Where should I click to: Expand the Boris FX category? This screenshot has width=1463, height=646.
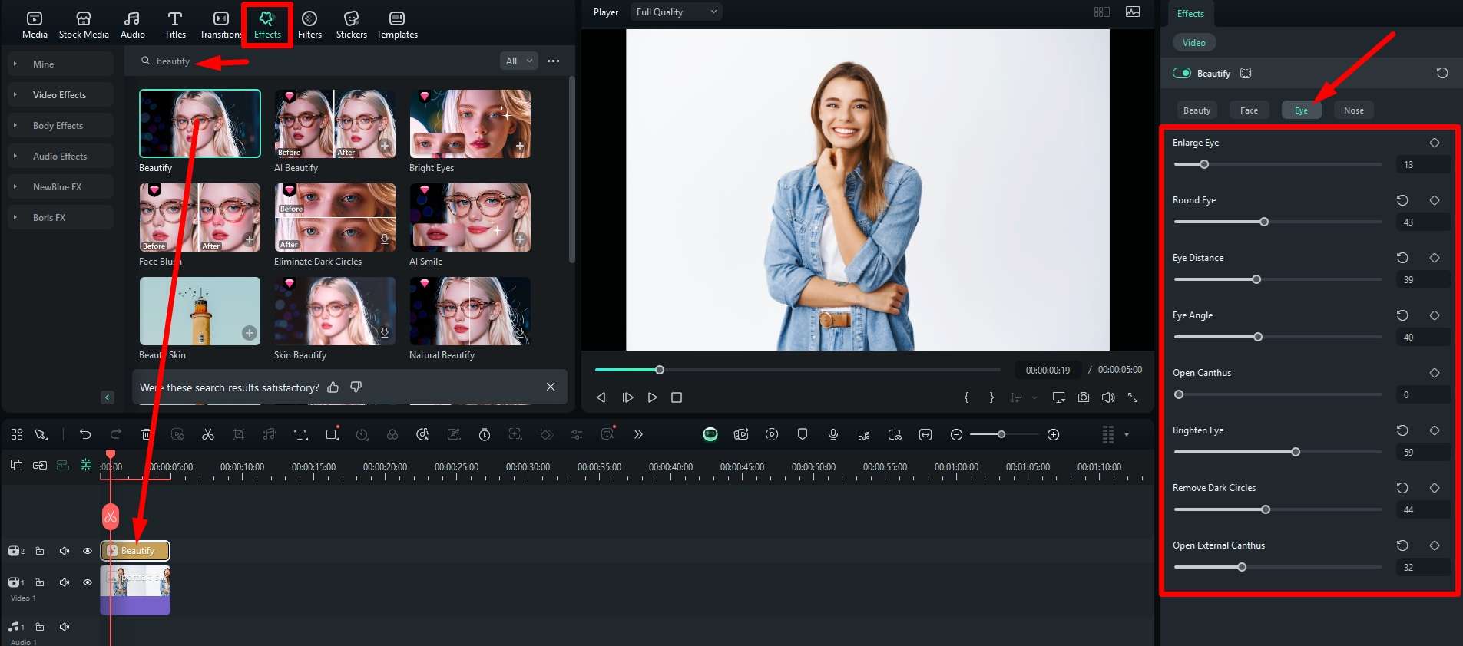coord(61,218)
